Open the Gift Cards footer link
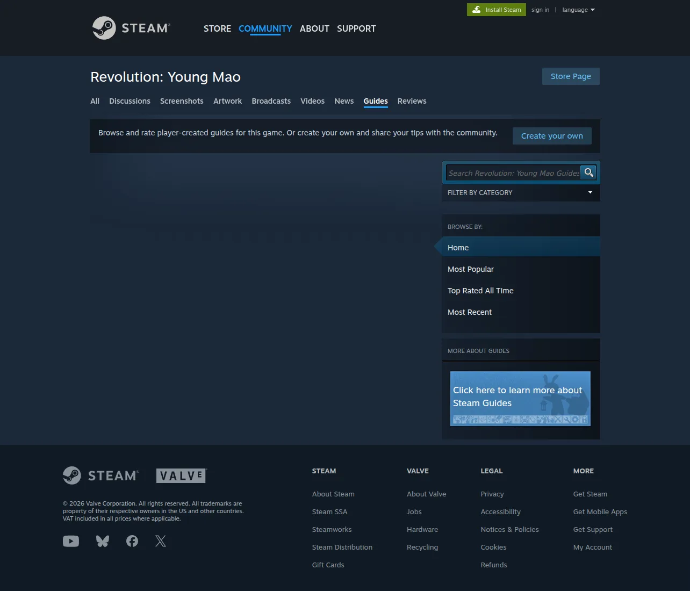 click(328, 565)
